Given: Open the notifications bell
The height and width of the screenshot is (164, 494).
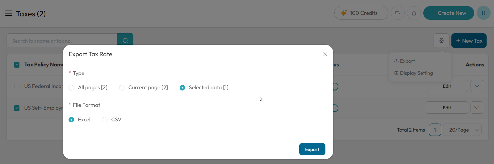Looking at the screenshot, I should 414,13.
